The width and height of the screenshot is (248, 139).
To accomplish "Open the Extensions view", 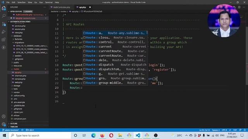I will (x=3, y=39).
